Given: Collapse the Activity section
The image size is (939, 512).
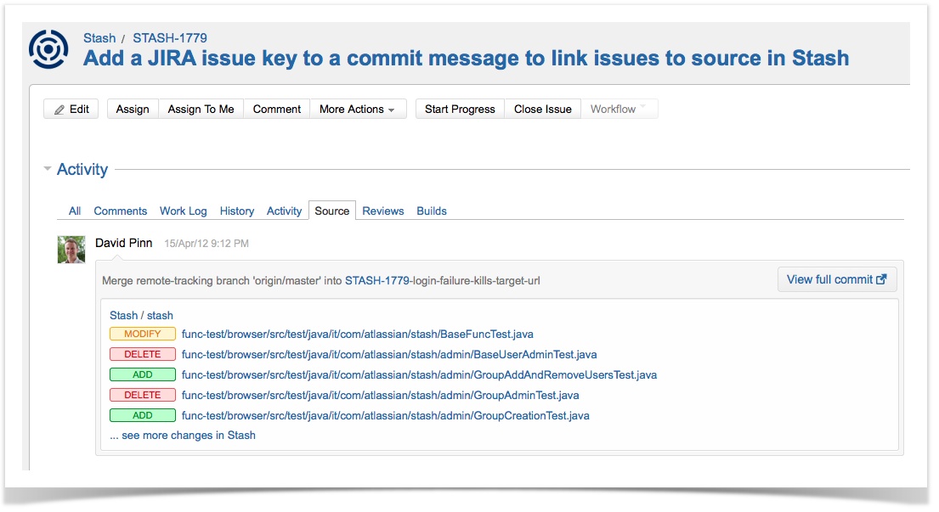Looking at the screenshot, I should (x=48, y=169).
